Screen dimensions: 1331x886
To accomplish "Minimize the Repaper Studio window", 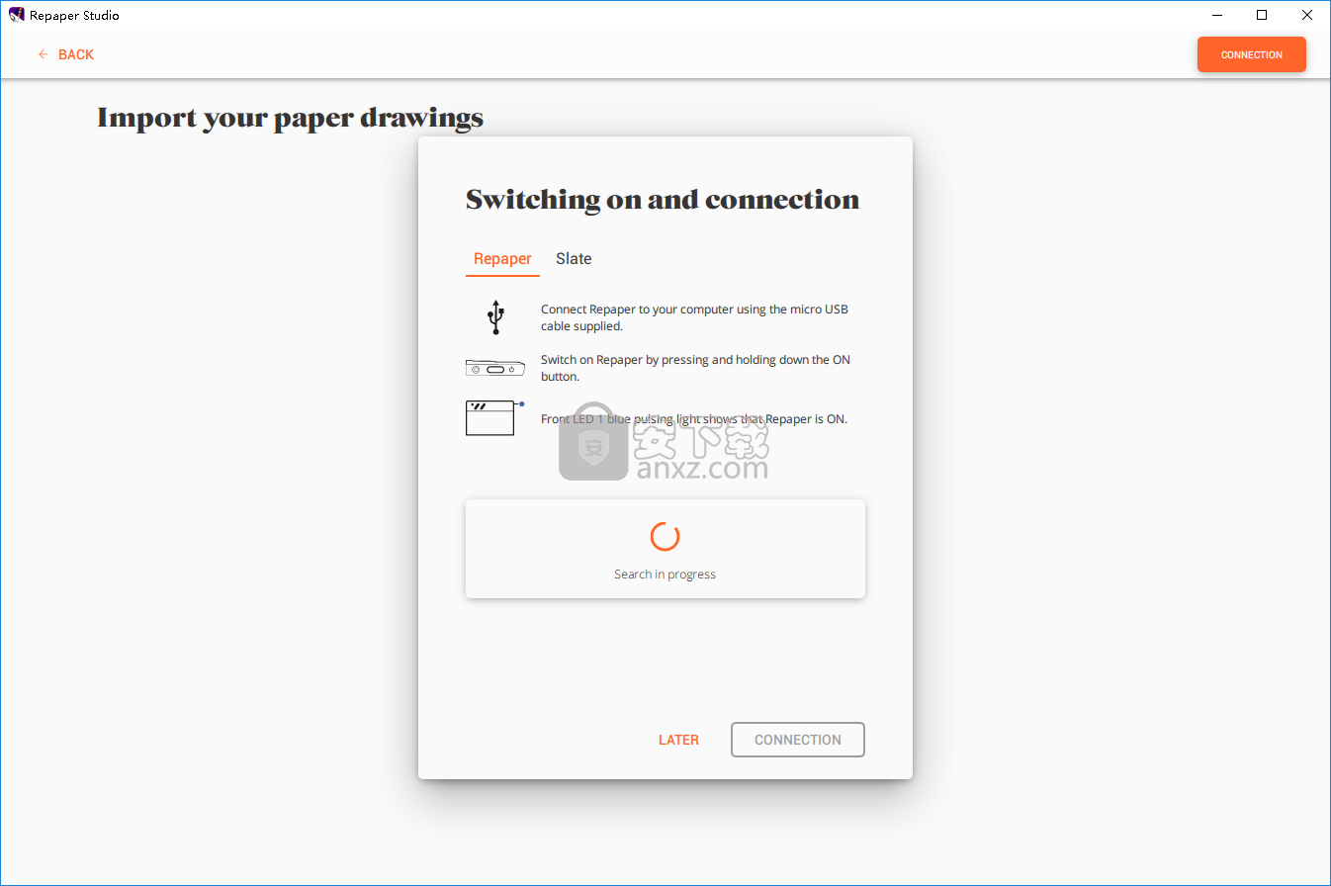I will (1216, 15).
